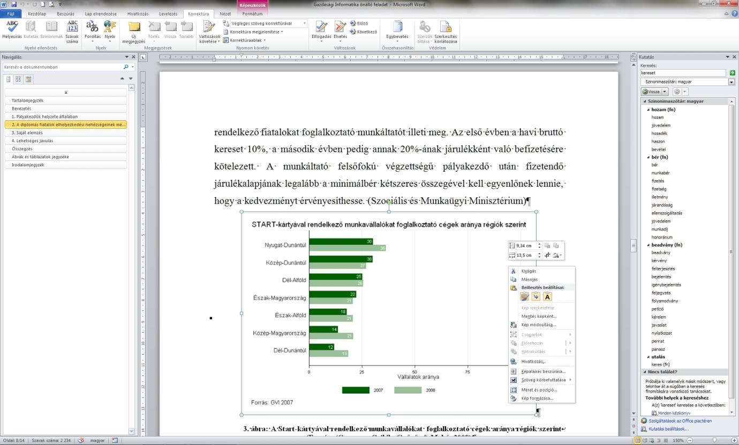The image size is (739, 445).
Task: Select keep source formatting paste option
Action: [525, 297]
